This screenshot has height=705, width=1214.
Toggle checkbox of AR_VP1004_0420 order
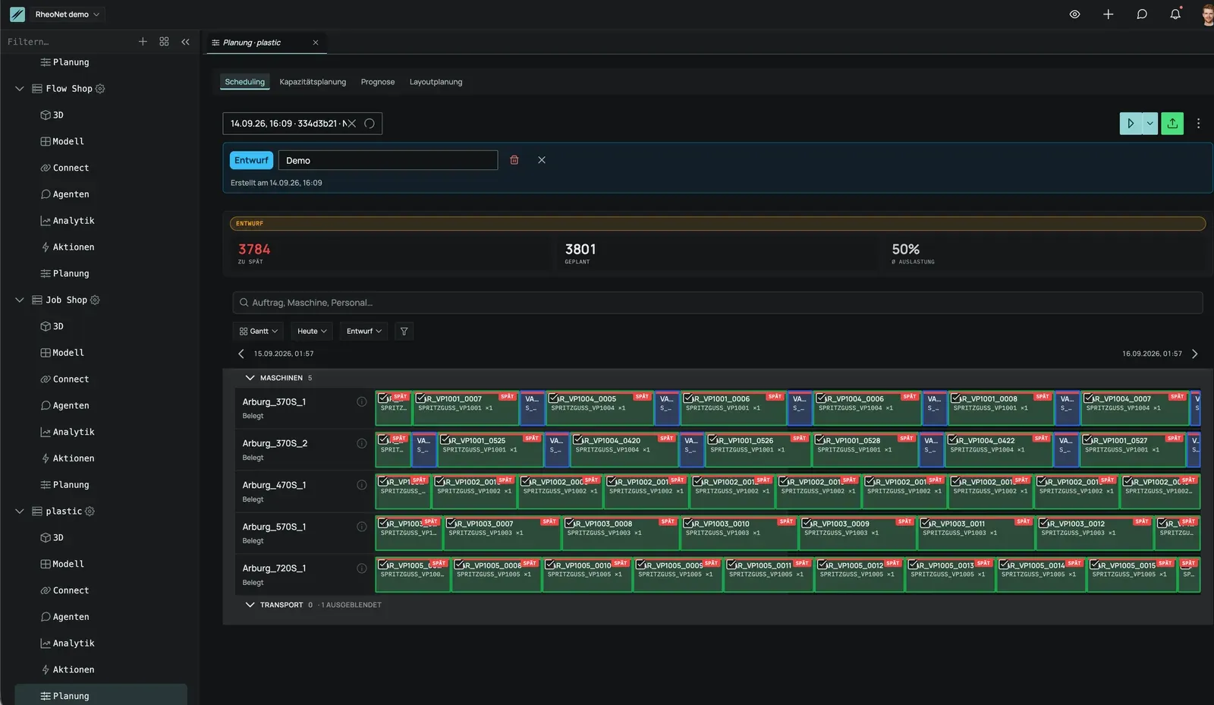pos(577,439)
